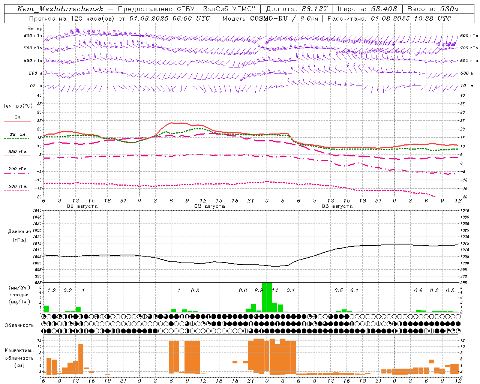This screenshot has width=480, height=384.
Task: Click the 'Тем-ра(°C)' temperature axis title
Action: (x=18, y=106)
